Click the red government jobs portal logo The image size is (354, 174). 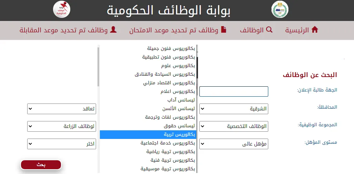tap(62, 10)
